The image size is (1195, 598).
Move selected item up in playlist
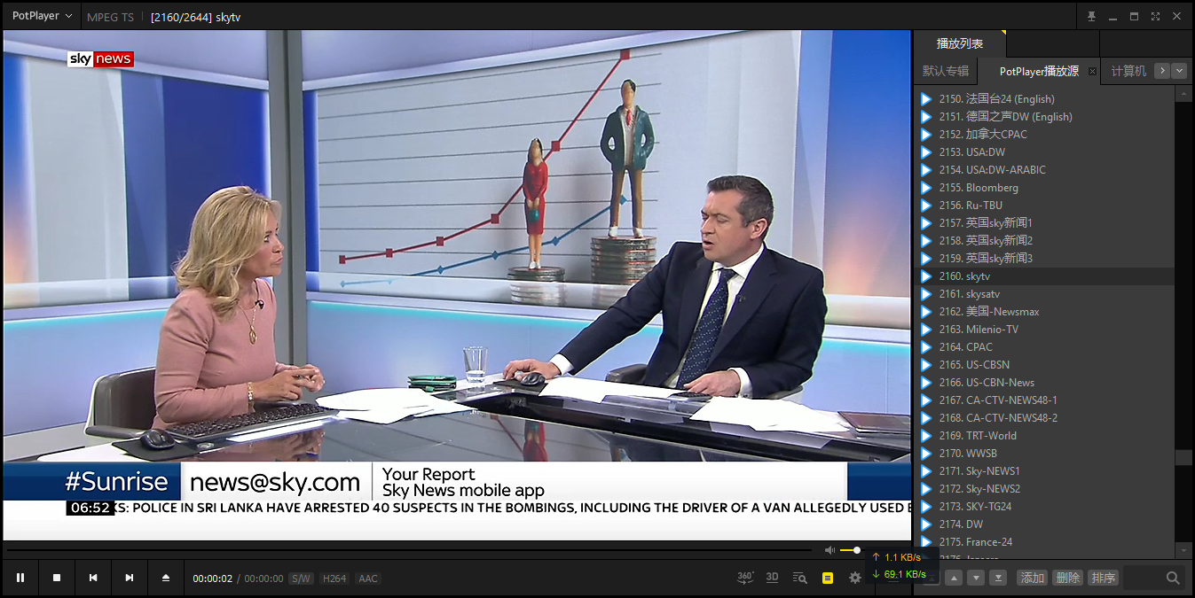pos(954,578)
